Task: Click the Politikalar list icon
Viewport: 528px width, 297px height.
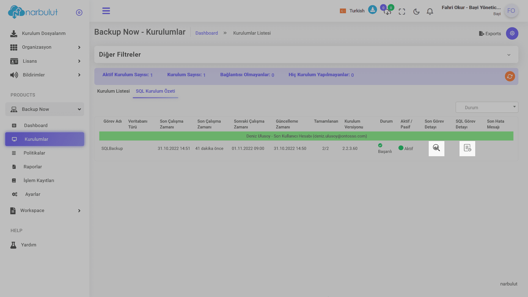Action: pyautogui.click(x=14, y=153)
